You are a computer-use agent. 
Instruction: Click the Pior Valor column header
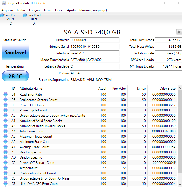117,89
